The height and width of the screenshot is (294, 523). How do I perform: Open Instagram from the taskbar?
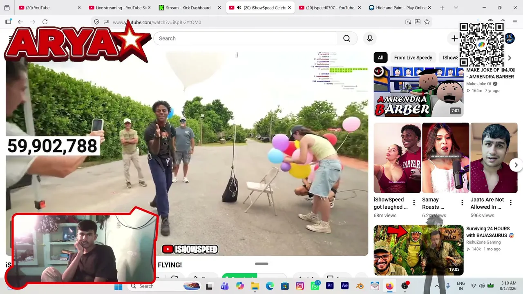pos(300,286)
